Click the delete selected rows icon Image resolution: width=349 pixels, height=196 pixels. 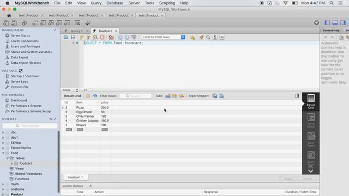tap(182, 96)
